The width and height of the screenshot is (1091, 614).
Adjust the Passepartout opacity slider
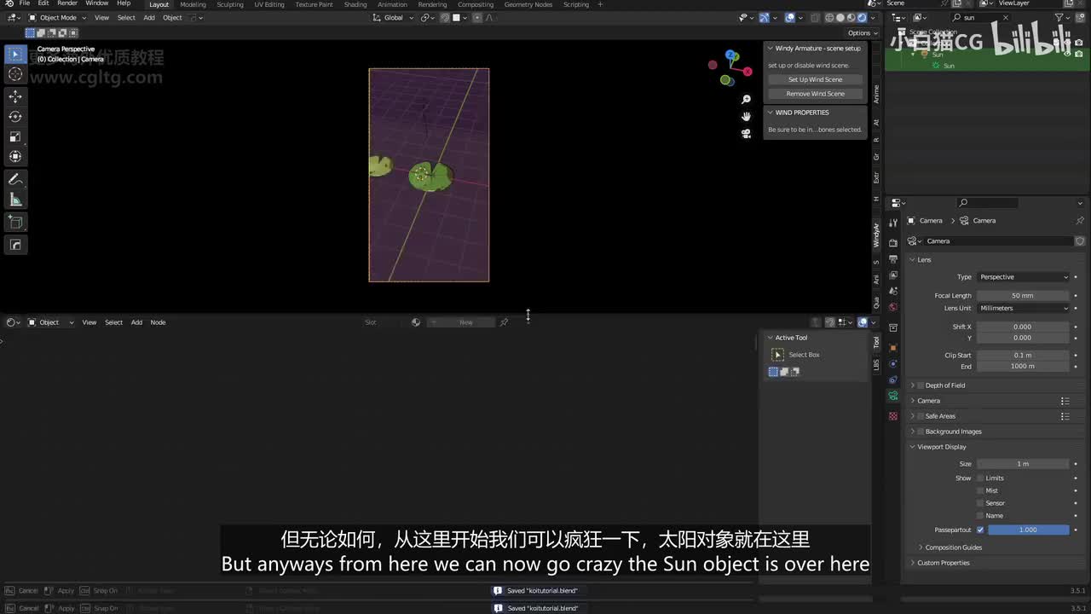1029,530
